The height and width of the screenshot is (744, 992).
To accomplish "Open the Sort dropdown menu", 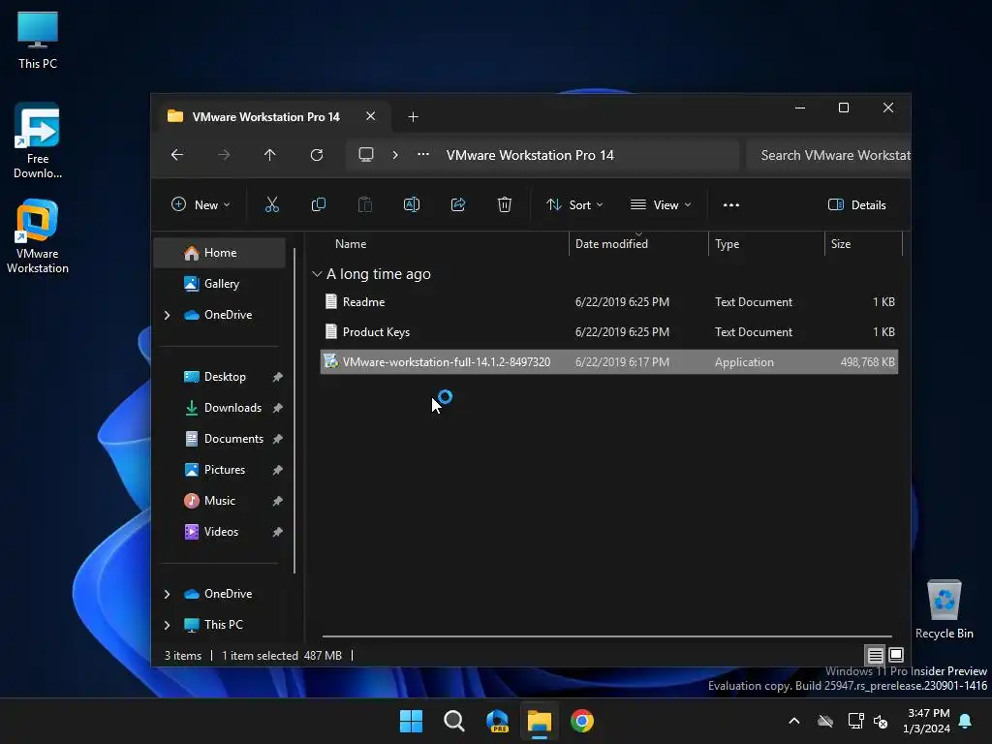I will [x=574, y=205].
